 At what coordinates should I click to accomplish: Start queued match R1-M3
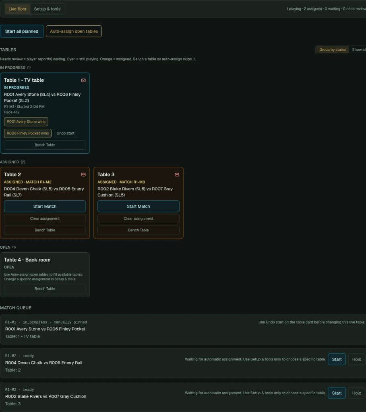[337, 393]
